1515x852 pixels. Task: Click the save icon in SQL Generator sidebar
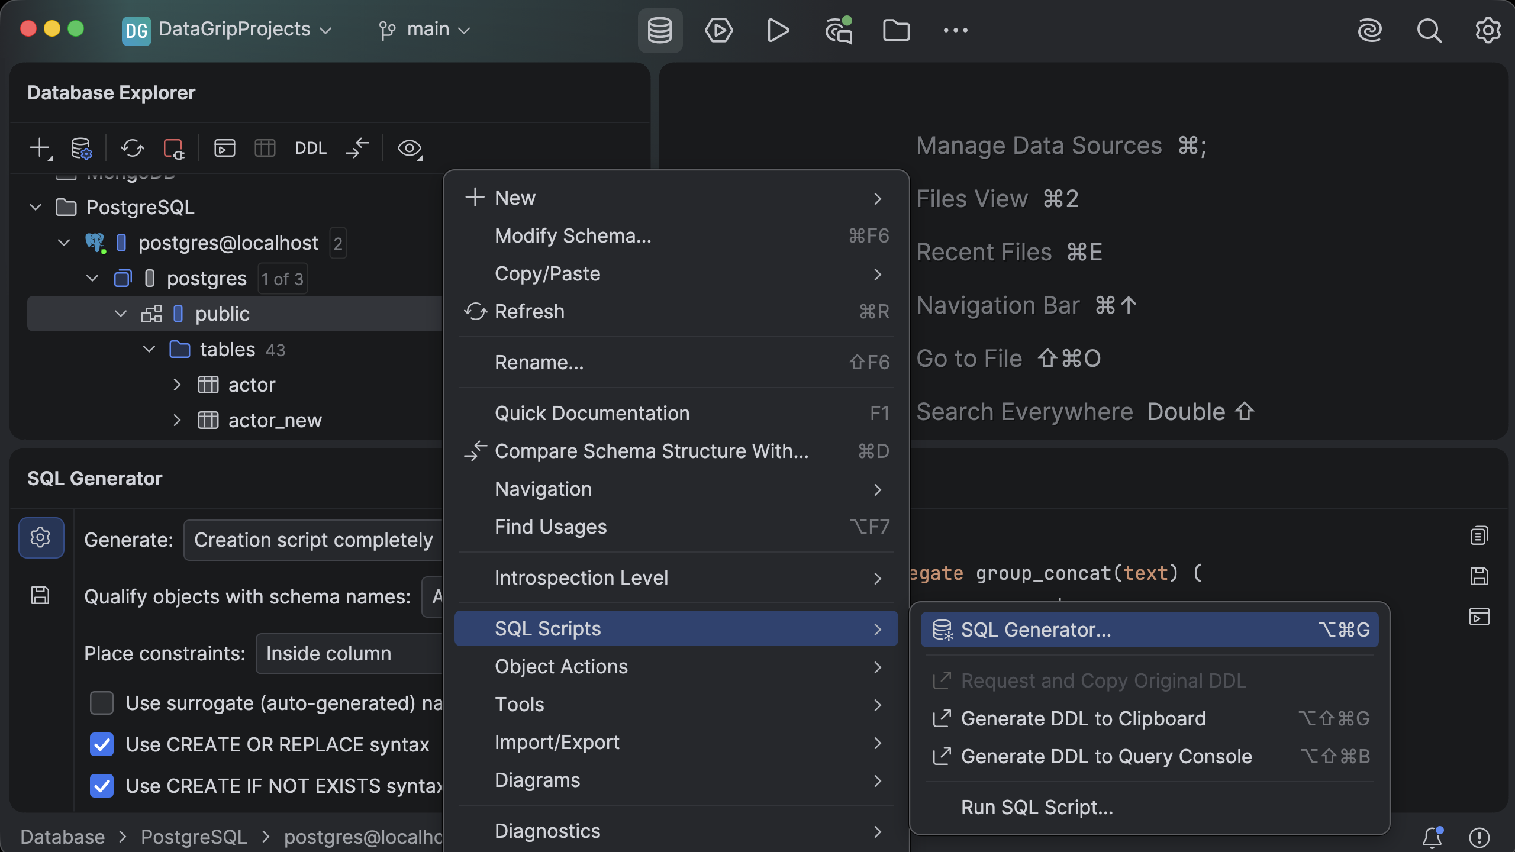[x=40, y=595]
